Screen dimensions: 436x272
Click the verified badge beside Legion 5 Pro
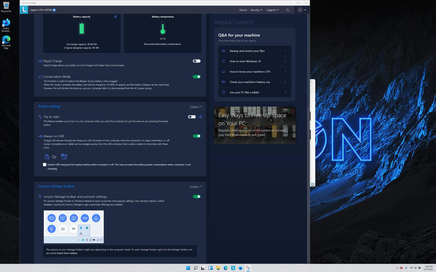tap(54, 10)
